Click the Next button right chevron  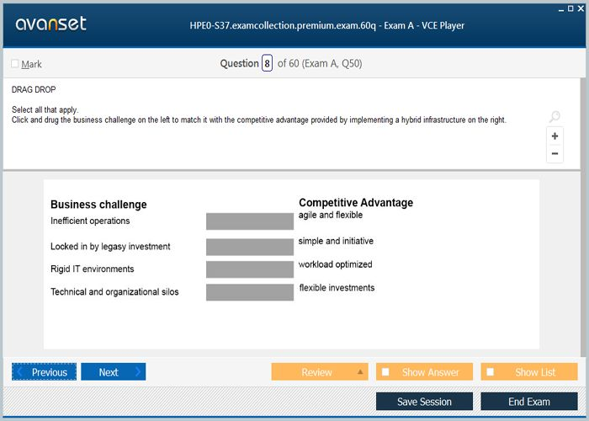(138, 372)
